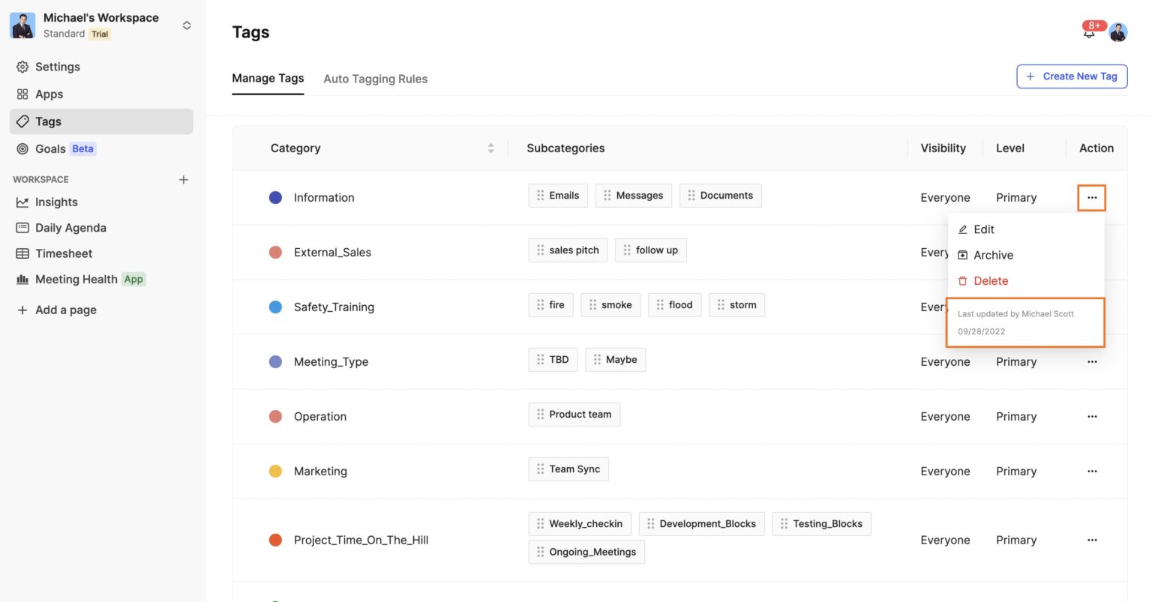Click the Project_Time_On_The_Hill orange dot

coord(275,541)
